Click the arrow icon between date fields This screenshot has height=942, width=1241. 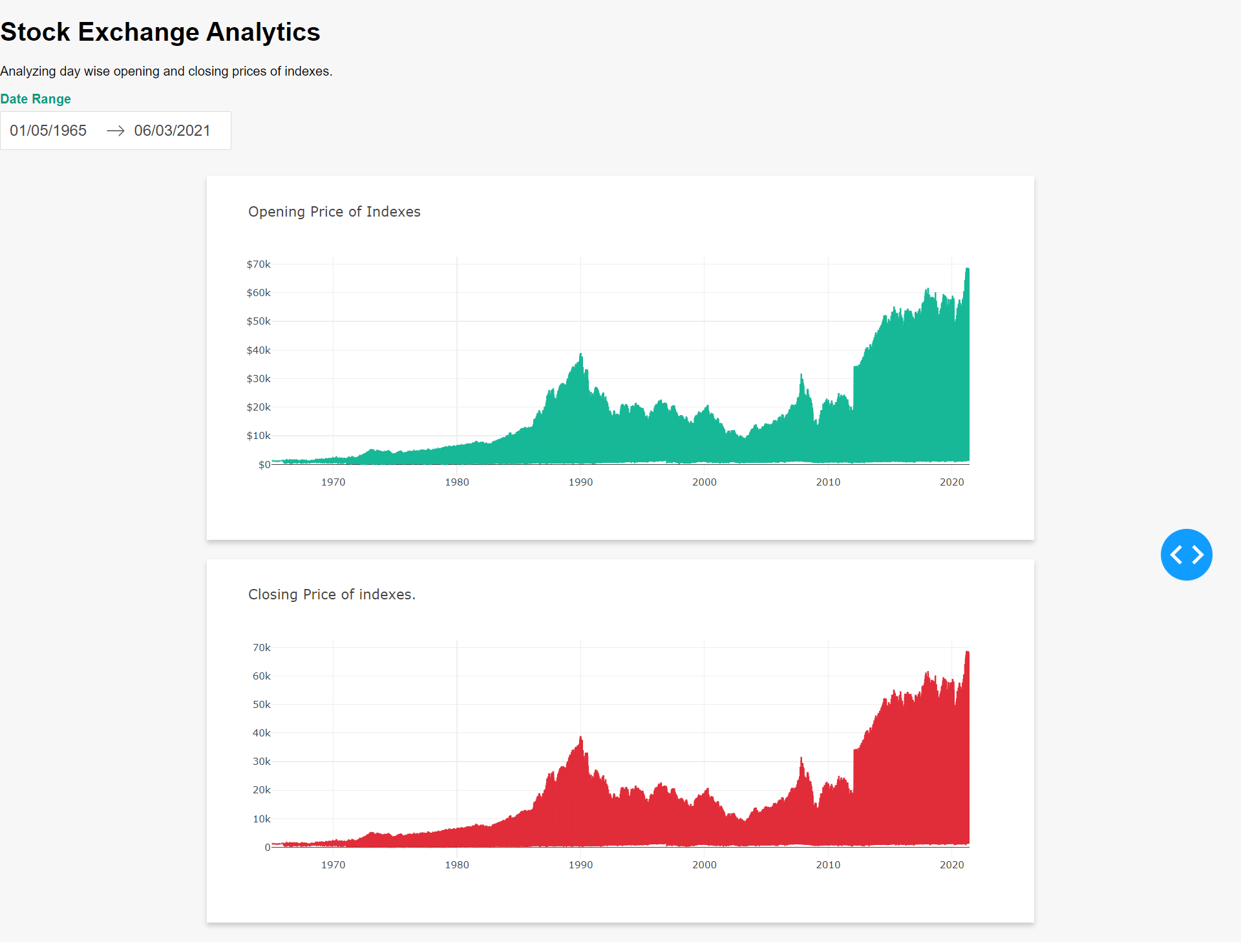click(x=116, y=131)
